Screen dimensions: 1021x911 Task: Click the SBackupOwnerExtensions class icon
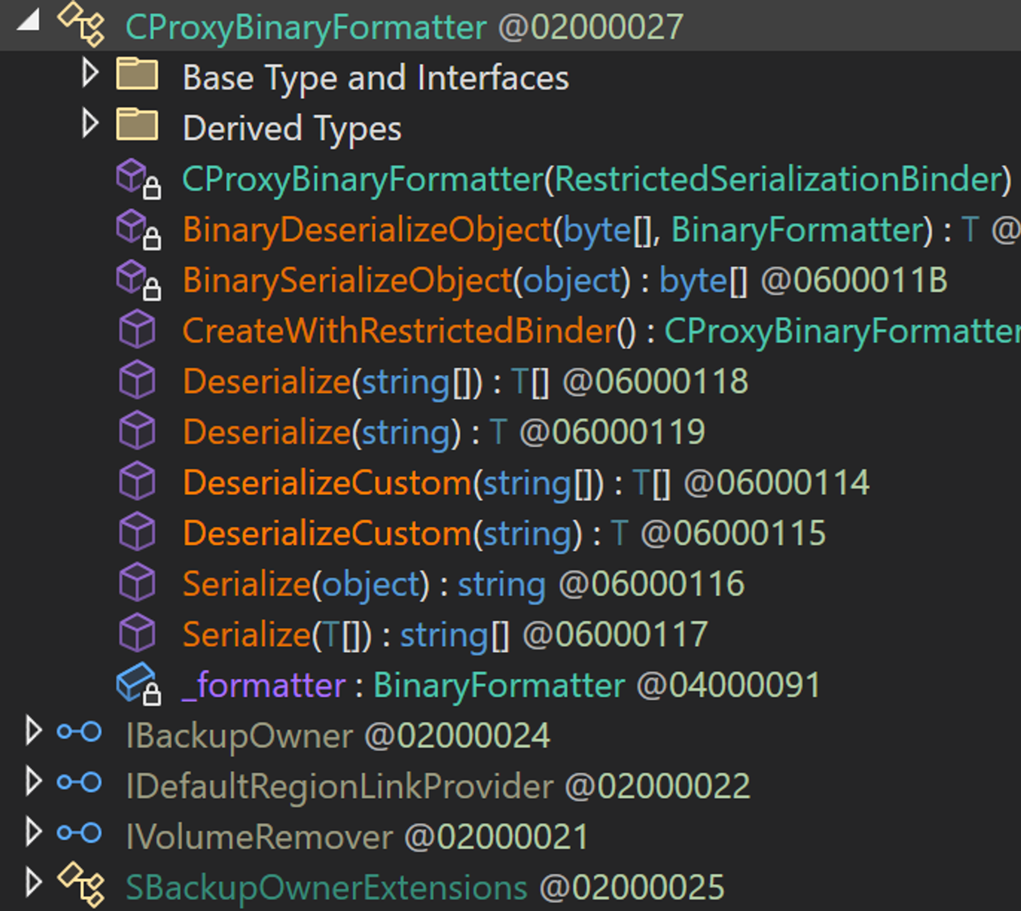tap(81, 884)
